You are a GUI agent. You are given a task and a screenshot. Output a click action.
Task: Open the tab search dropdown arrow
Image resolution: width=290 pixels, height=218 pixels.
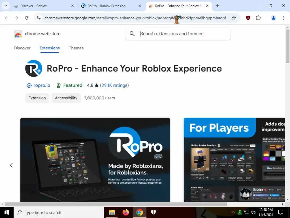tap(6, 6)
